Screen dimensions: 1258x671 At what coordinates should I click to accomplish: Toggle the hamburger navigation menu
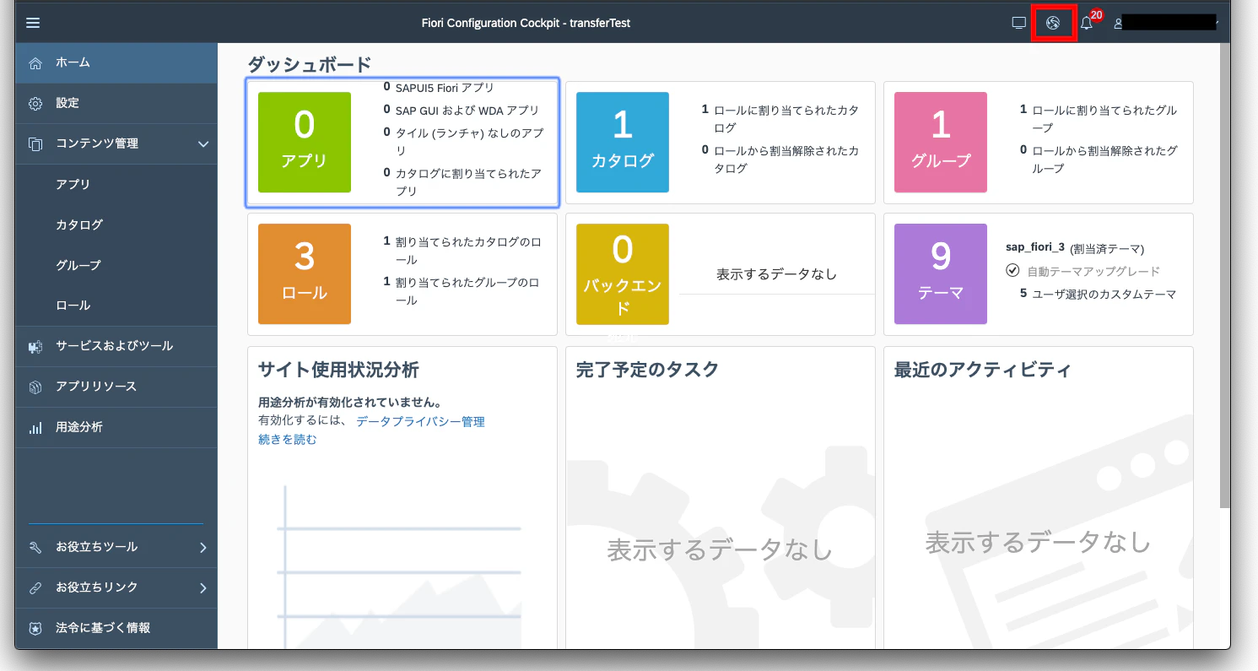click(x=33, y=23)
